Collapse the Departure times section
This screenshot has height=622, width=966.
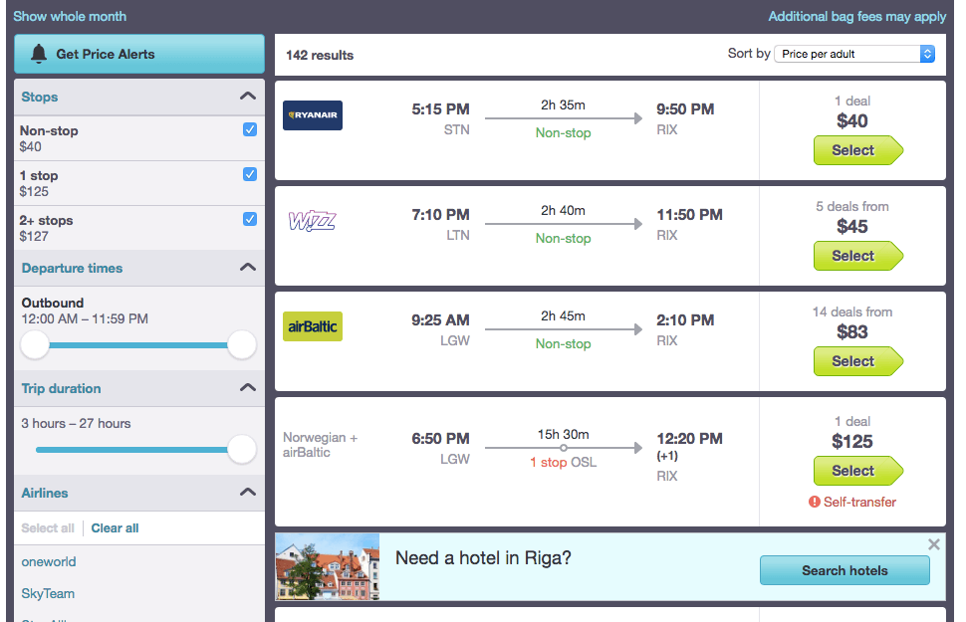pyautogui.click(x=248, y=268)
